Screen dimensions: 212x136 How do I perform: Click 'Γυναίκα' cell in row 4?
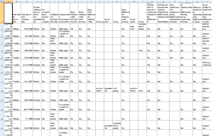coord(17,41)
